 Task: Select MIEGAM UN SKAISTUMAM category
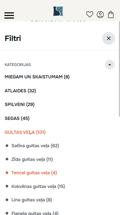point(37,77)
